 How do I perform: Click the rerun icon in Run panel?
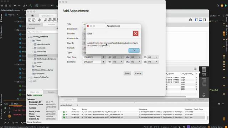coord(5,108)
